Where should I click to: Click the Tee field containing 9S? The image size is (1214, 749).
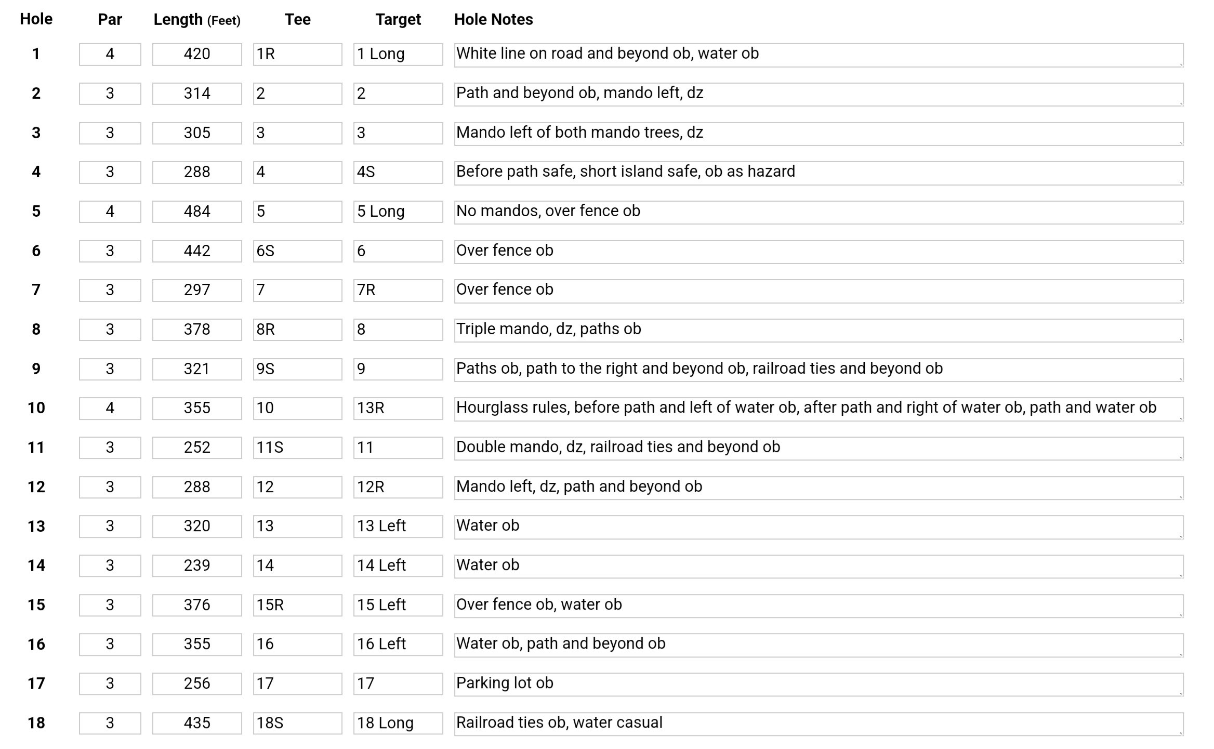click(297, 369)
